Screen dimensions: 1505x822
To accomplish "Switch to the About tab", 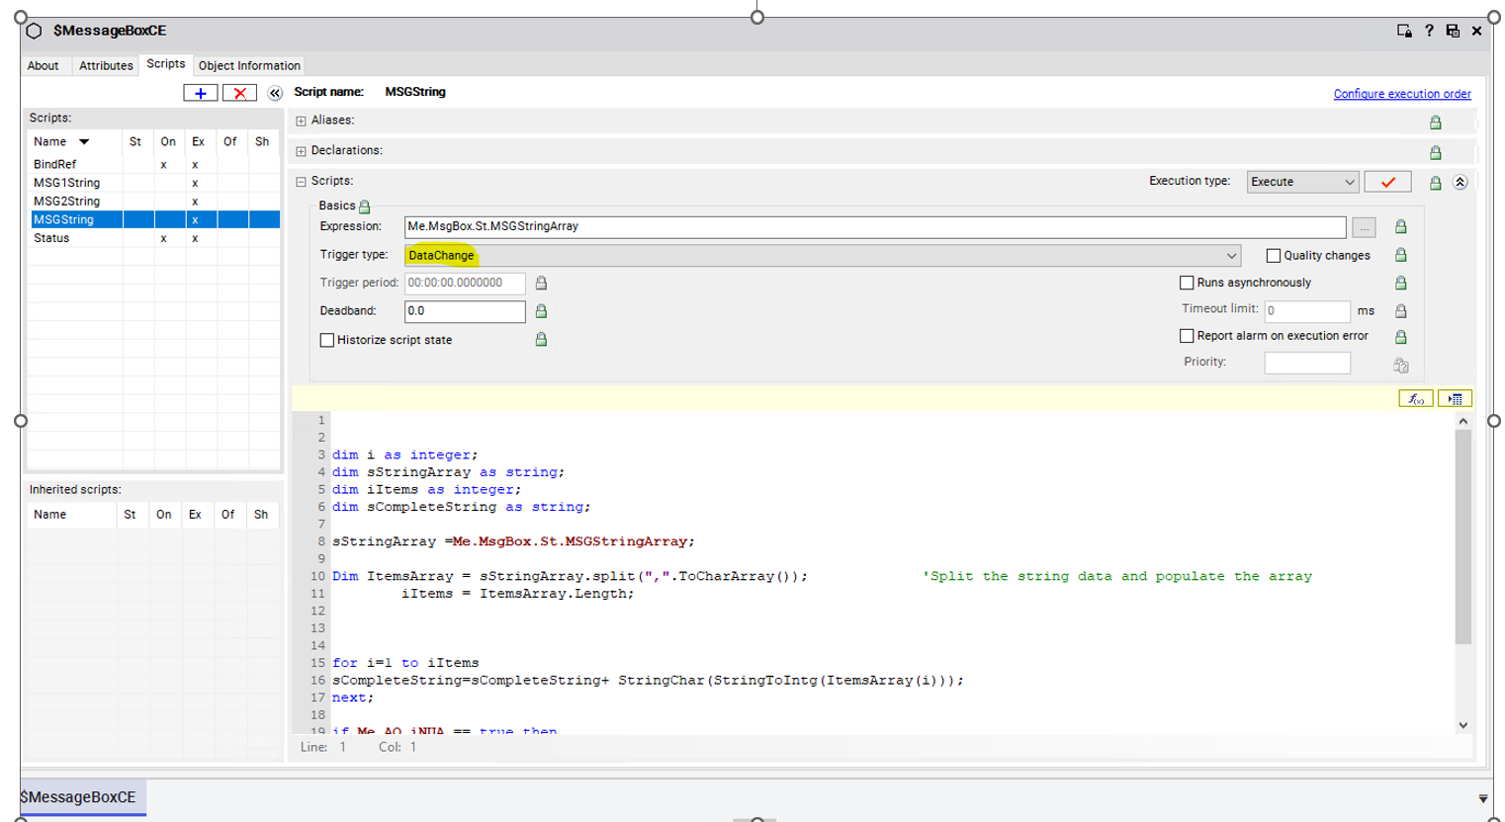I will tap(44, 65).
